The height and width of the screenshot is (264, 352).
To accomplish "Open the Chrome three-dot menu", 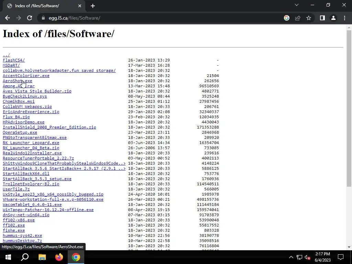I will tap(344, 18).
